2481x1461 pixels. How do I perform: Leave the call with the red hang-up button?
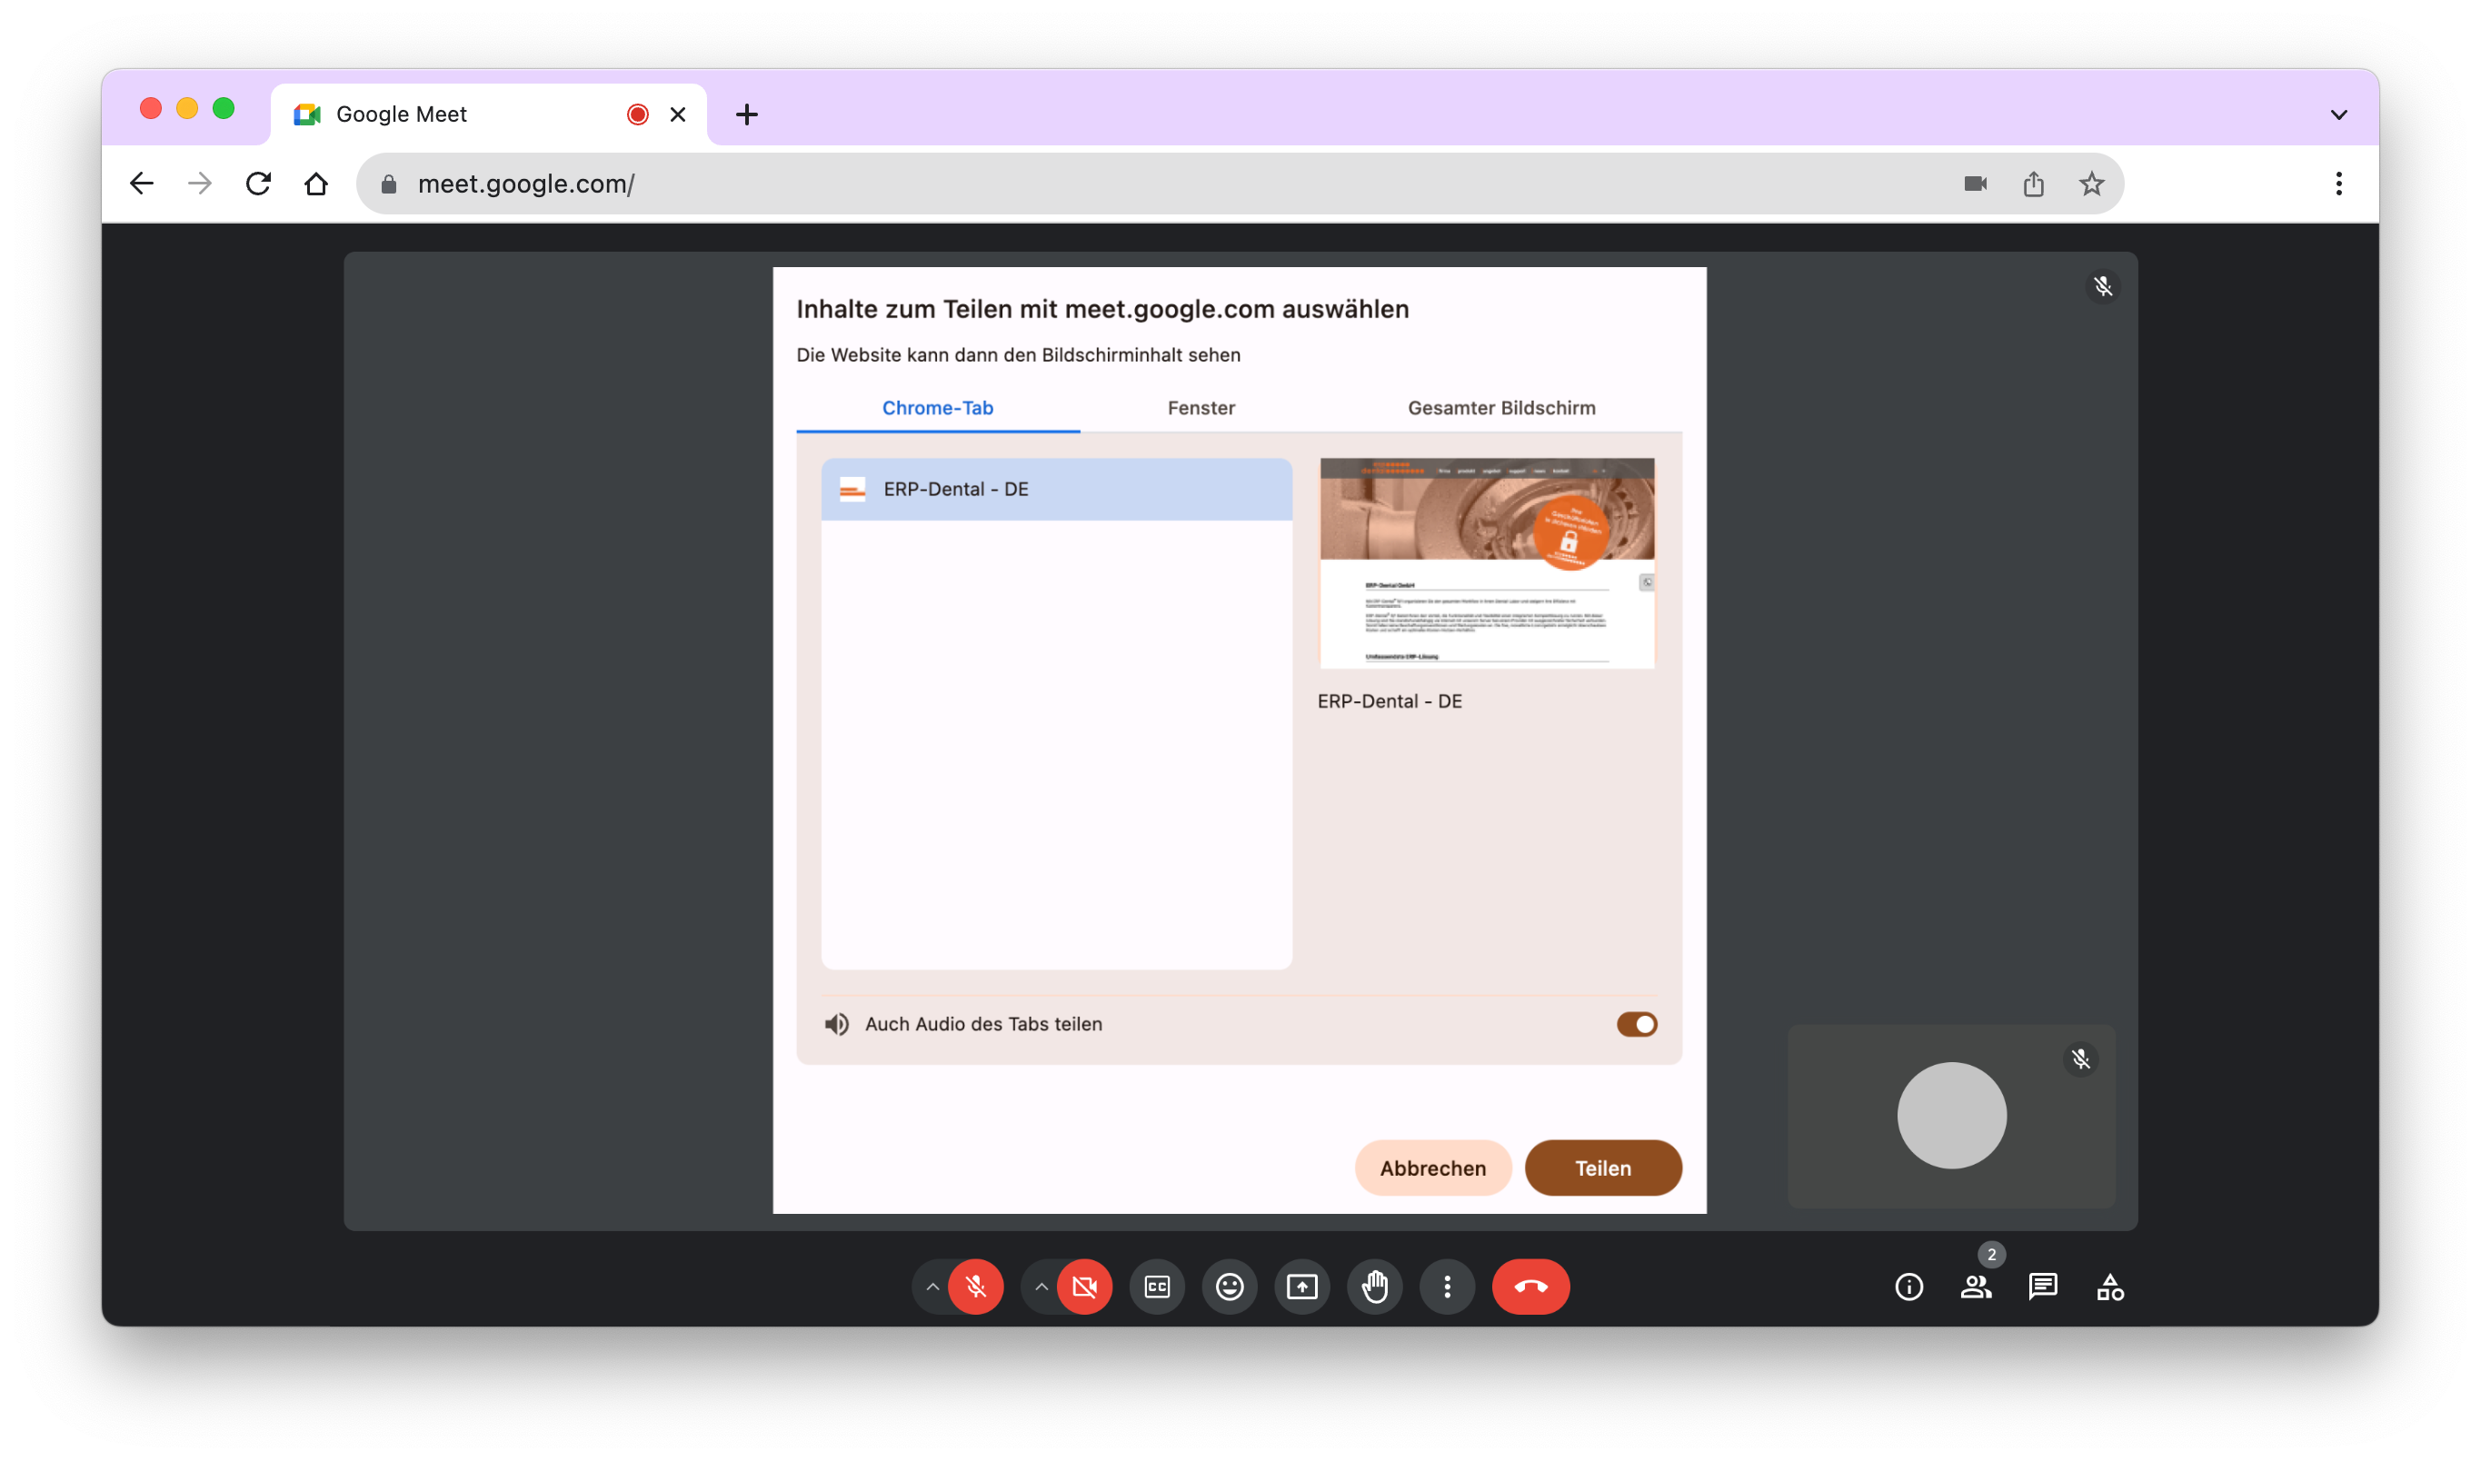(1530, 1286)
